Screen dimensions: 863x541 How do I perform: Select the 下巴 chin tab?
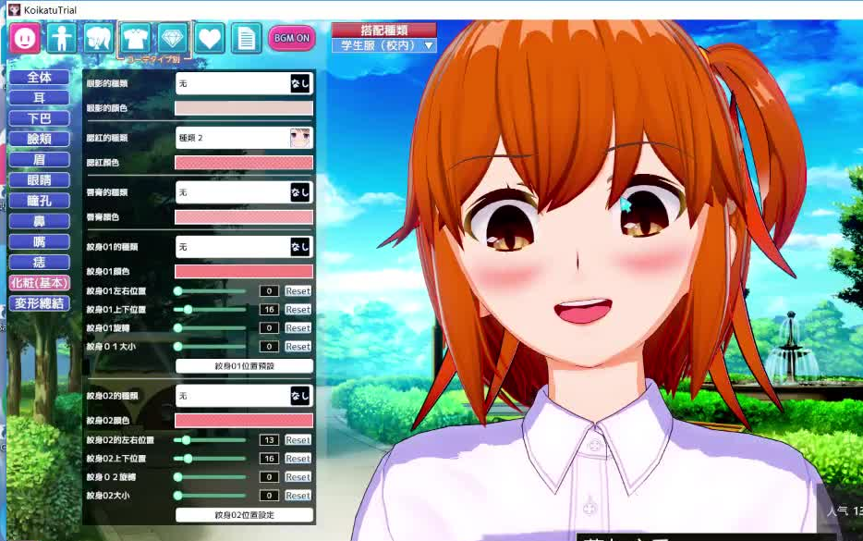(39, 118)
